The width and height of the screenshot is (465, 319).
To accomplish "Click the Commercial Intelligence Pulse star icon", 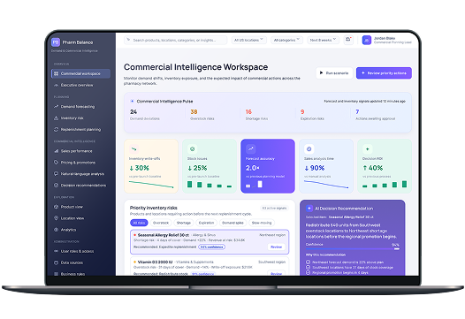I will click(x=133, y=101).
